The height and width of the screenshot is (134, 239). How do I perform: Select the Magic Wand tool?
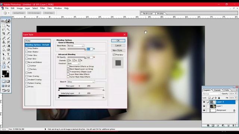[8, 29]
